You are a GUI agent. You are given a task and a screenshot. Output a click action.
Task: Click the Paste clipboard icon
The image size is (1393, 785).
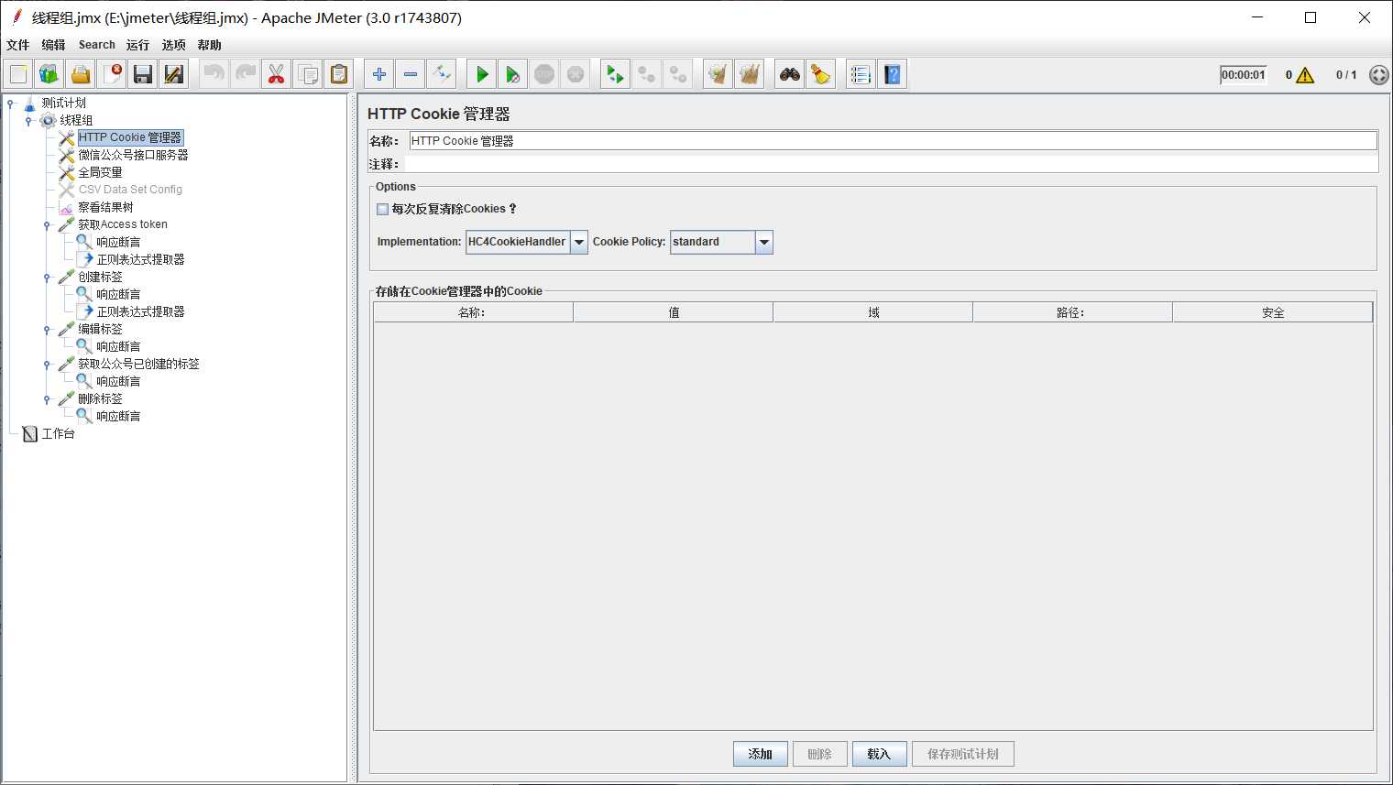[x=339, y=74]
